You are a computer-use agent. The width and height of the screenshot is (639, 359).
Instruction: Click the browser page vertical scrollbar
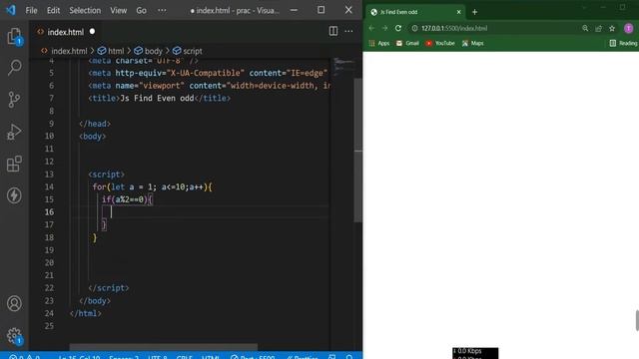[637, 320]
